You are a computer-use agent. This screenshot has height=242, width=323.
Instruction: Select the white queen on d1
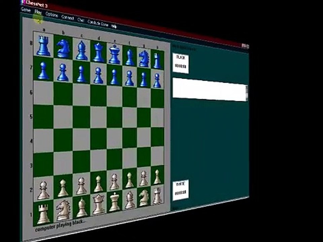pyautogui.click(x=99, y=205)
